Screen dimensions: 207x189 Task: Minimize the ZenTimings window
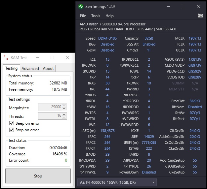click(x=168, y=7)
